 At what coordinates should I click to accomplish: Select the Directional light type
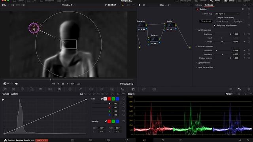206,21
